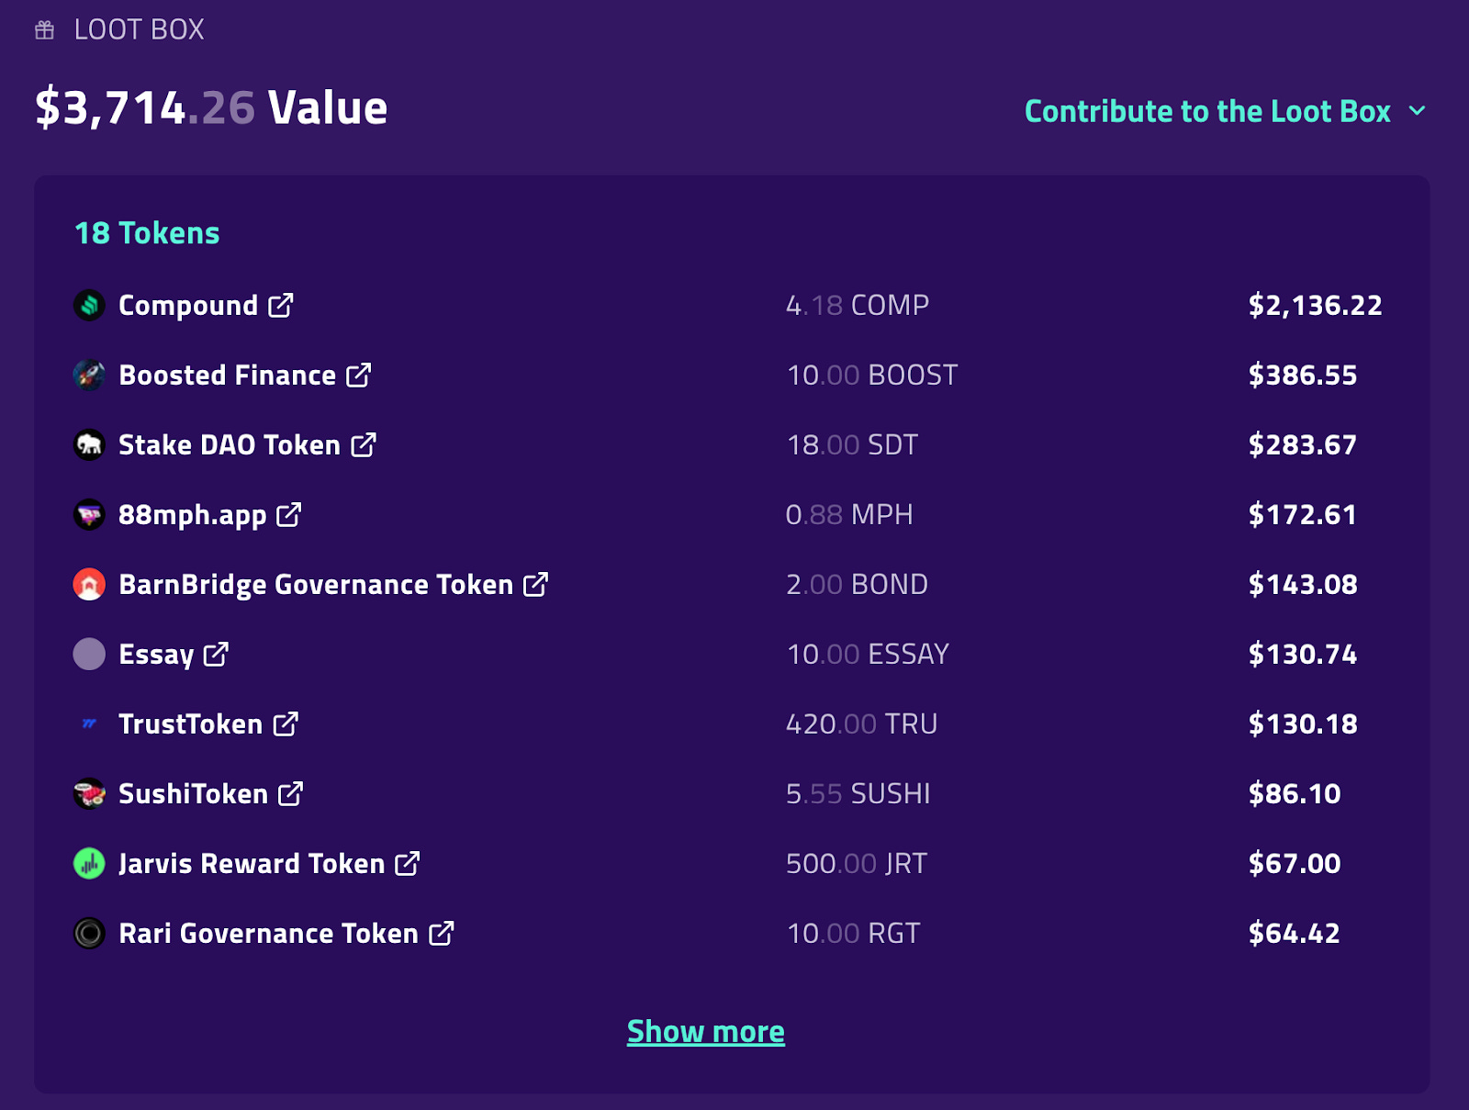Open Boosted Finance external link icon
Viewport: 1469px width, 1110px height.
coord(359,375)
